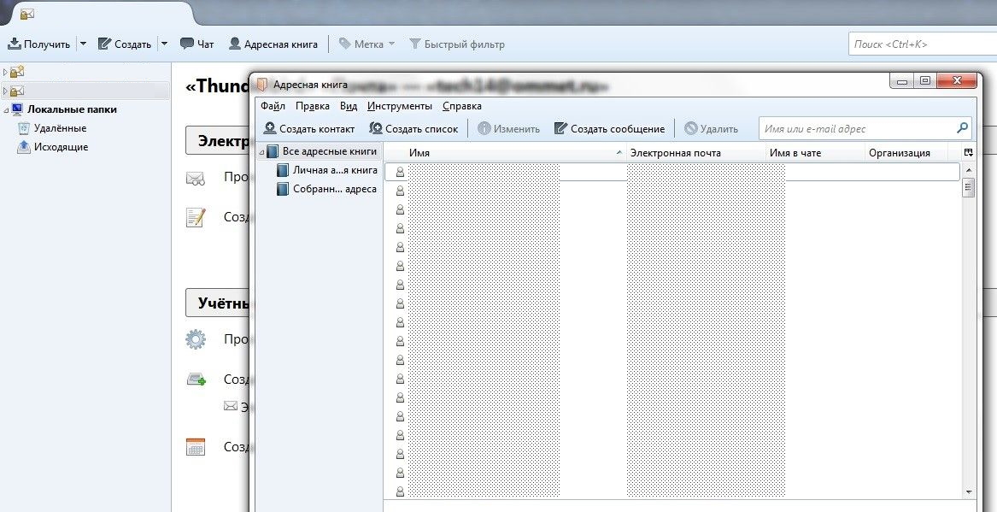Select Личная адресная книга entry
Viewport: 997px width, 512px height.
point(334,170)
